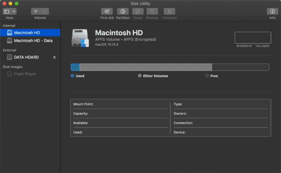Select DATA HOARD external disk
281x173 pixels.
coord(26,57)
